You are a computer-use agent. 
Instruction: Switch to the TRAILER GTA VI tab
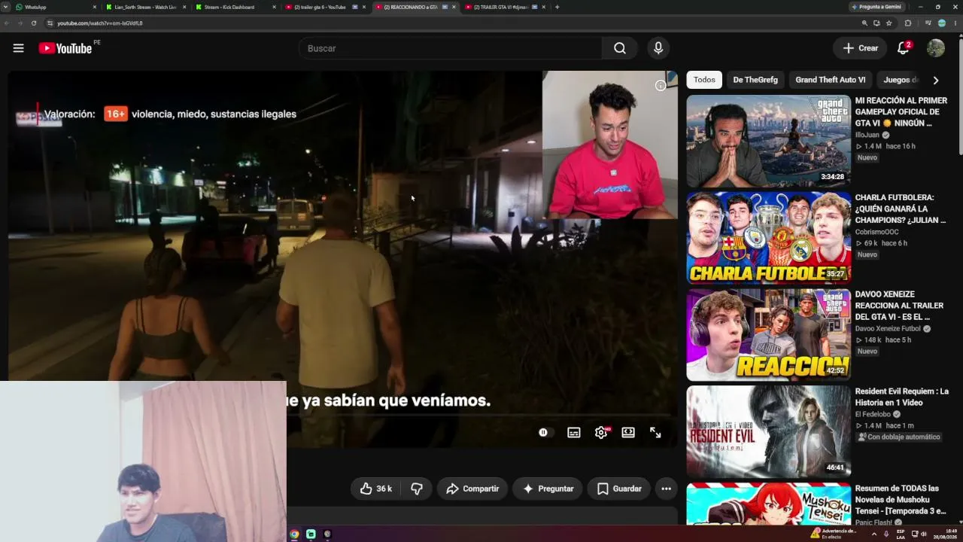click(503, 7)
